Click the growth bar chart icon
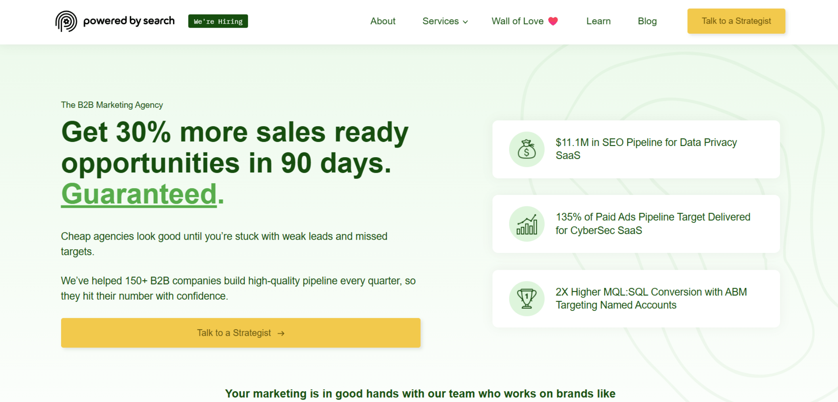 [527, 224]
